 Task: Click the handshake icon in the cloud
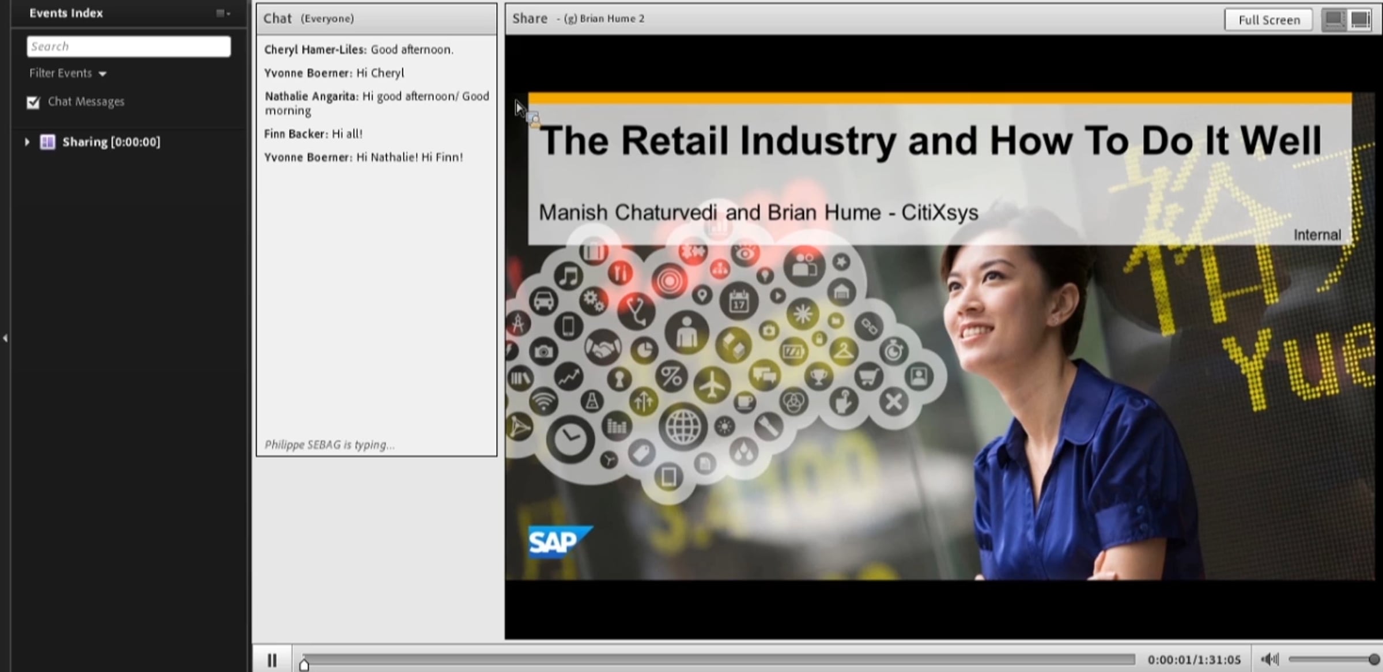[603, 347]
